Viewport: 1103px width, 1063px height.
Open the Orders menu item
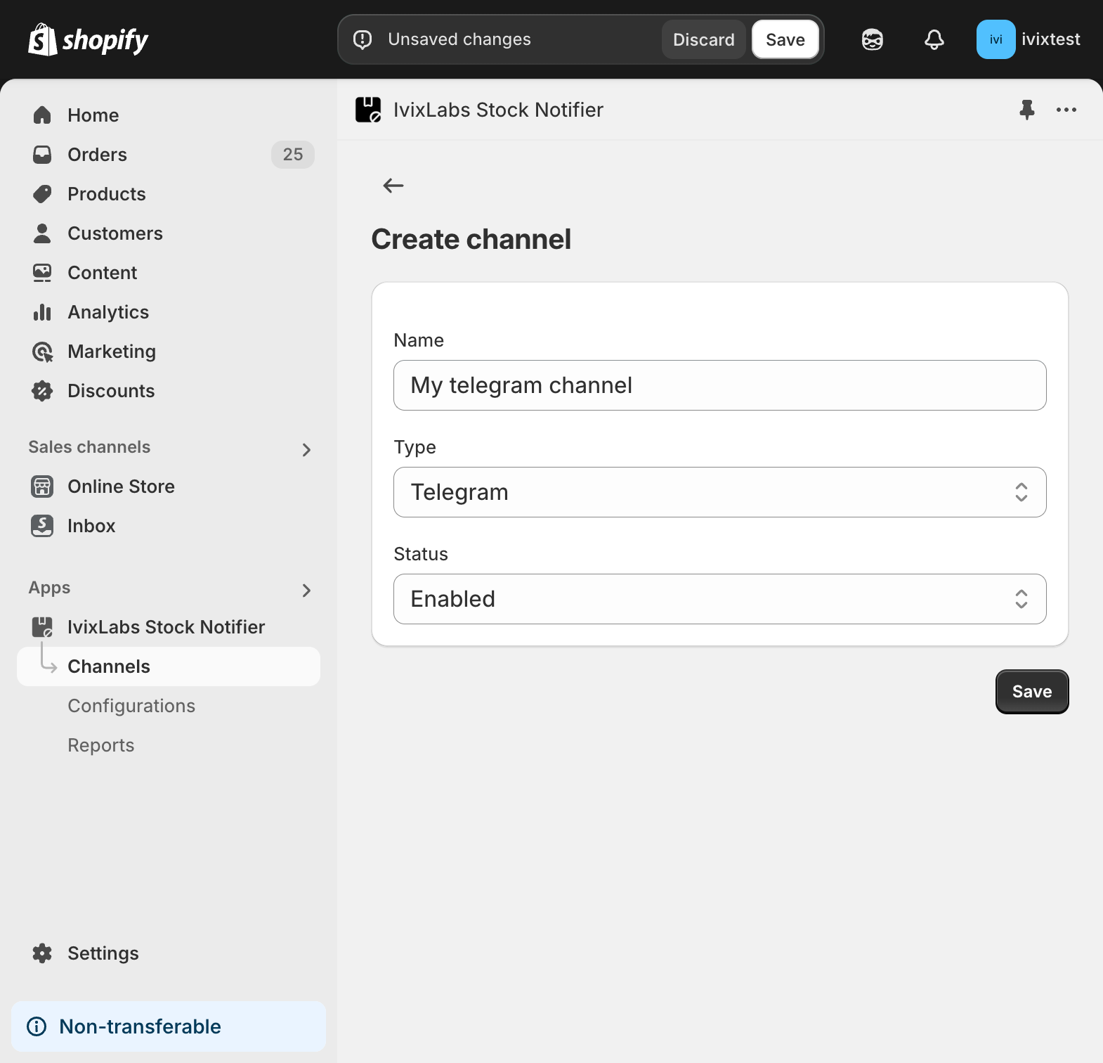[169, 155]
